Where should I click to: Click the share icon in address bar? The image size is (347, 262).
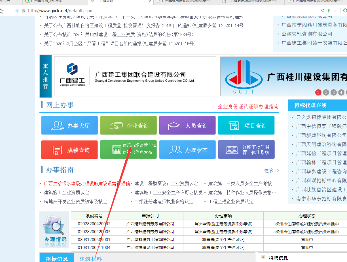point(322,11)
